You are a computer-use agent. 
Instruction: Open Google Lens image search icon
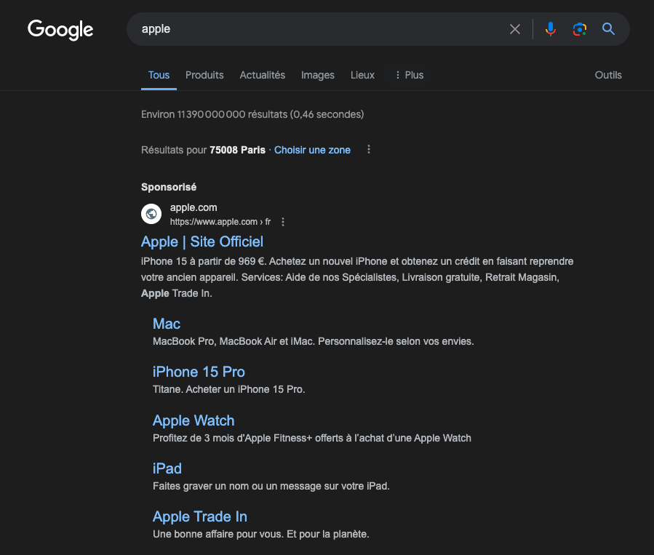click(x=579, y=29)
